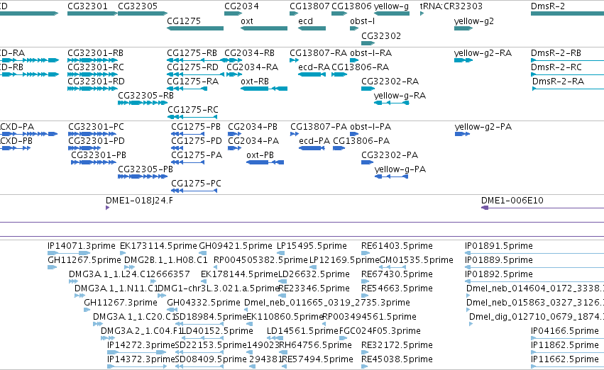Viewport: 604px width, 370px height.
Task: Select EST RE61403.5prime label
Action: [x=397, y=246]
